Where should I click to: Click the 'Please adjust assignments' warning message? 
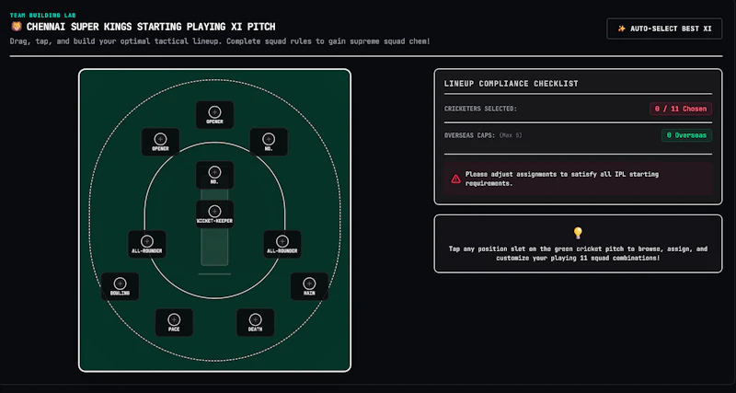coord(562,179)
